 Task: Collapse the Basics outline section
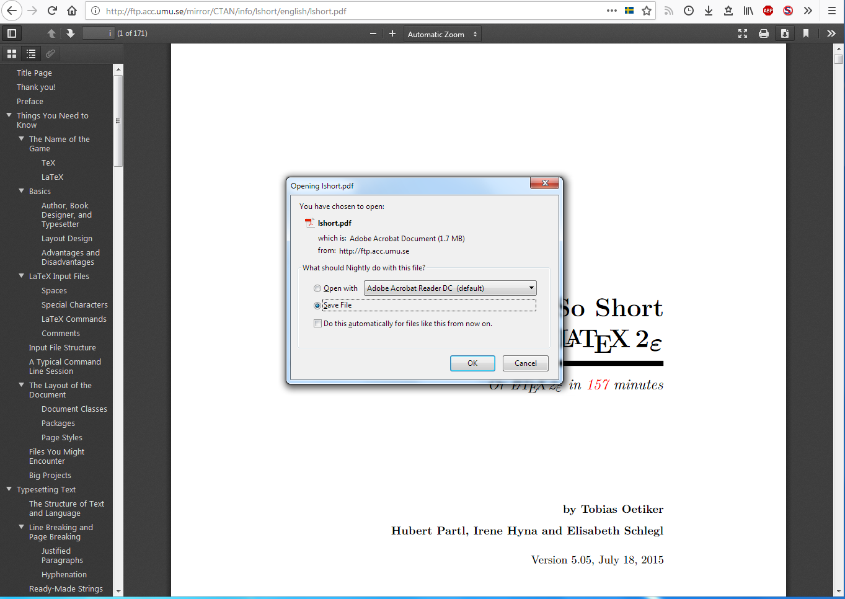(21, 191)
